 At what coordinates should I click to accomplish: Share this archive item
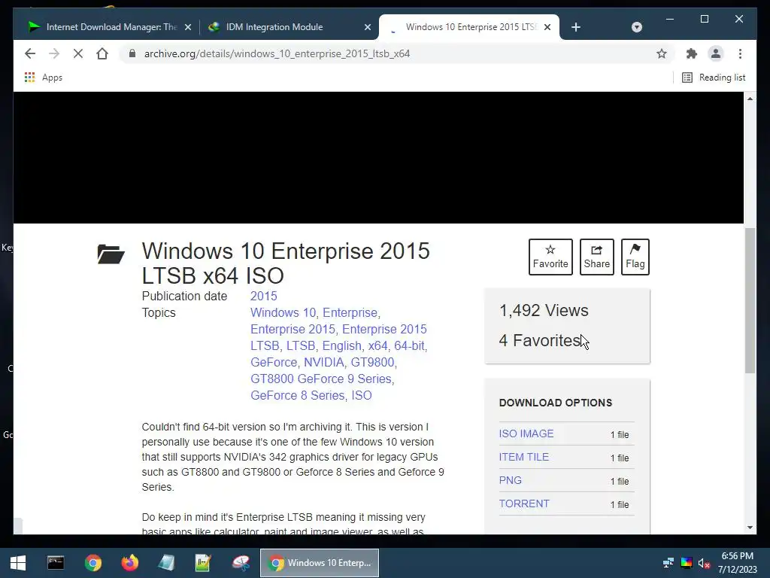pyautogui.click(x=596, y=257)
